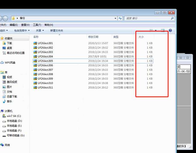Open the 腾讯视频 library
The height and width of the screenshot is (153, 196).
12,82
